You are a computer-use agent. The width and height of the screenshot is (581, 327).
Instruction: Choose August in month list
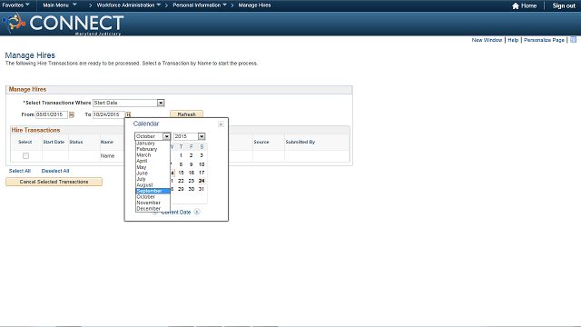153,185
